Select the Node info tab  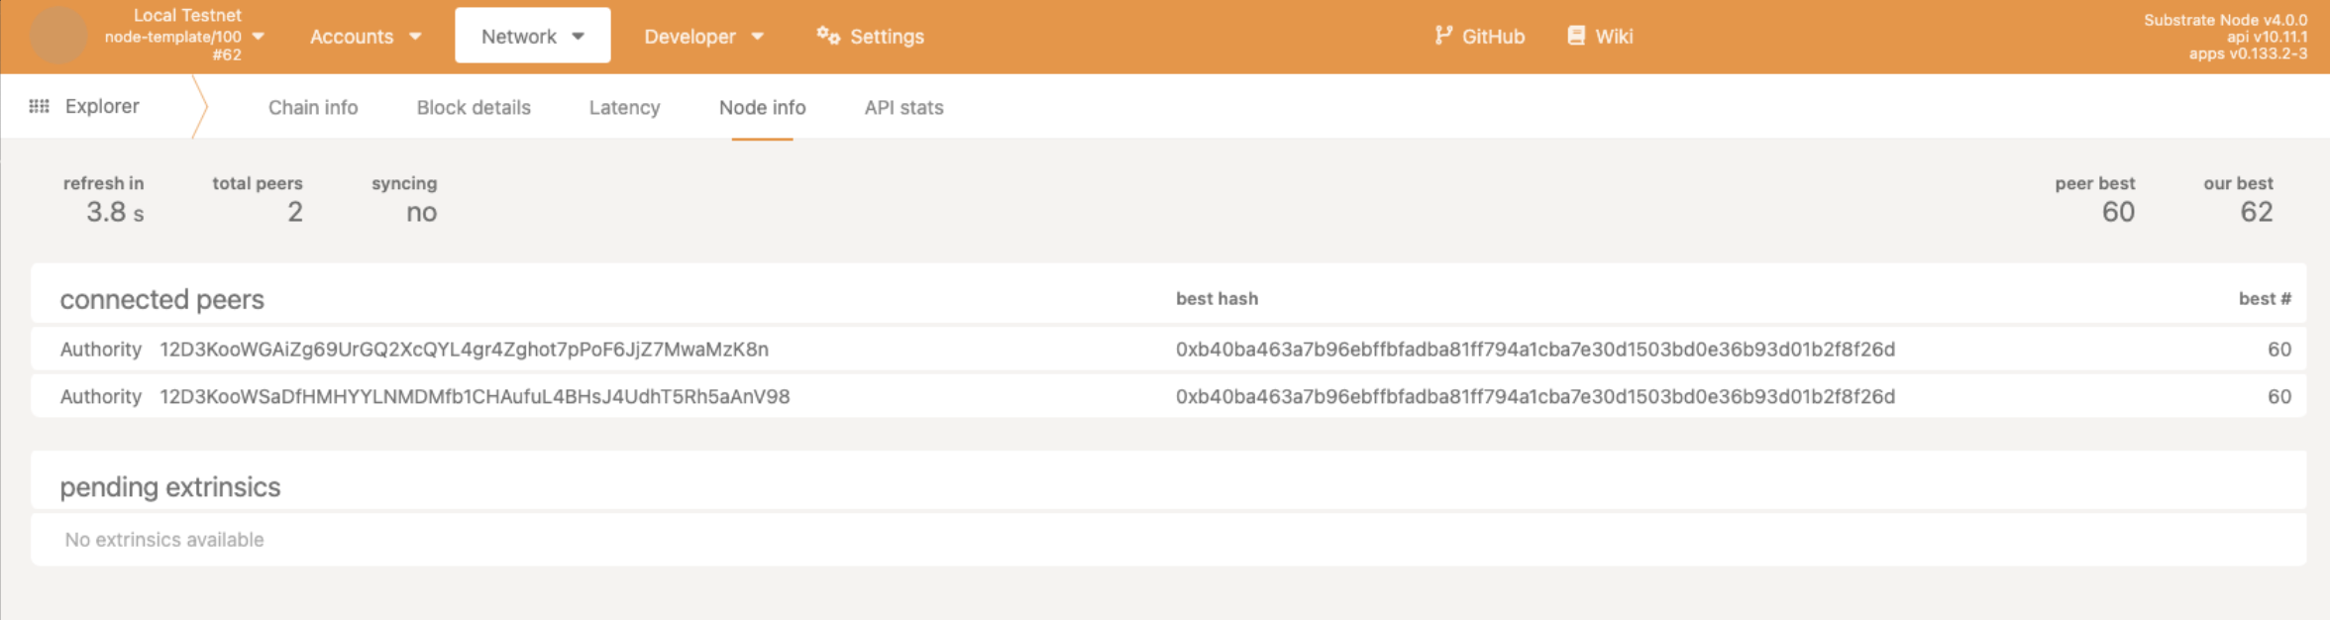[x=763, y=107]
